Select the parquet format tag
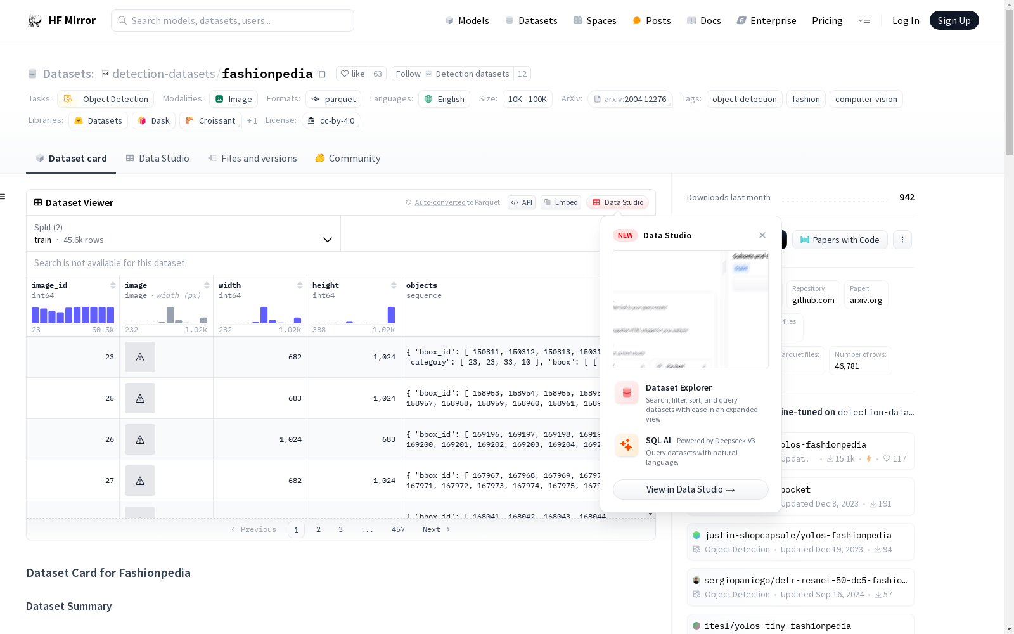This screenshot has width=1014, height=634. (333, 99)
